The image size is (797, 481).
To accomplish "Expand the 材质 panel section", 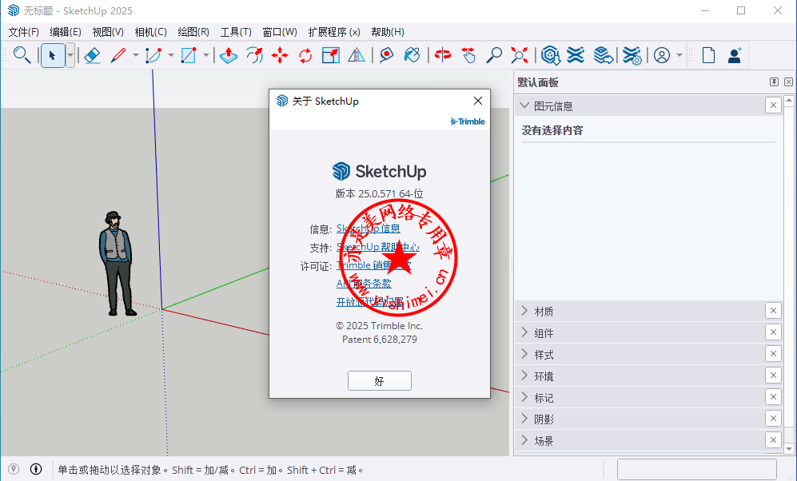I will point(524,311).
